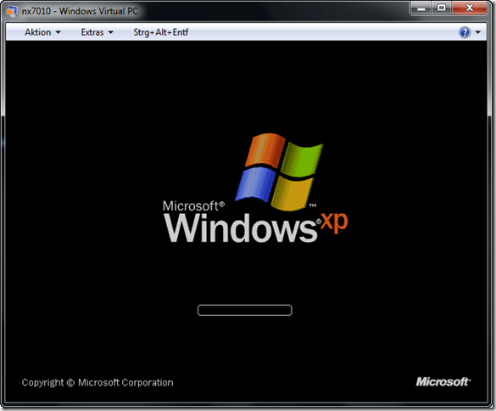Click the blue help question mark icon
Screen dimensions: 496x411
point(465,32)
